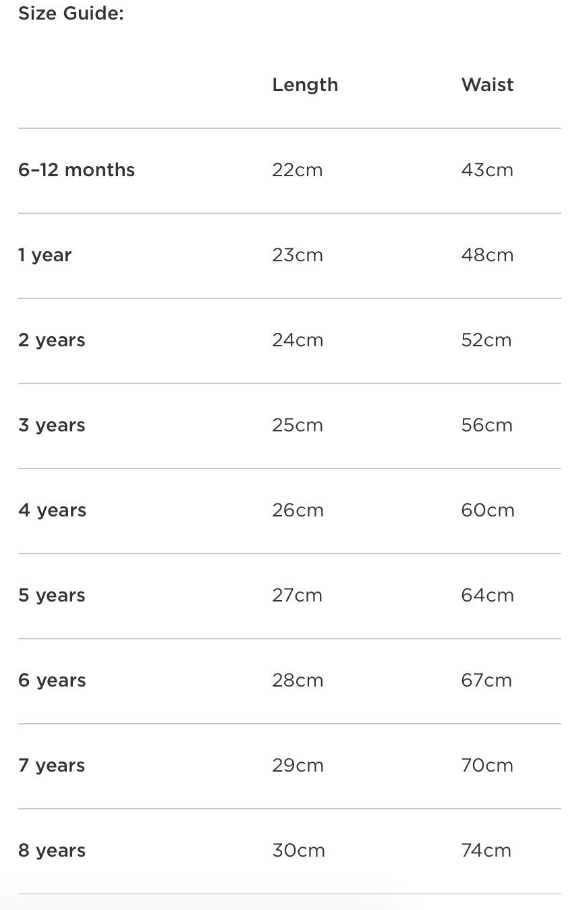Click the 3 years row label
Viewport: 587px width, 910px height.
[x=52, y=425]
